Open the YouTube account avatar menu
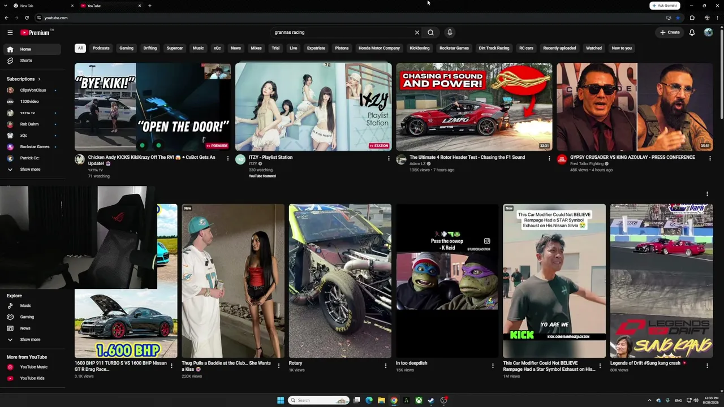This screenshot has height=407, width=724. click(708, 32)
